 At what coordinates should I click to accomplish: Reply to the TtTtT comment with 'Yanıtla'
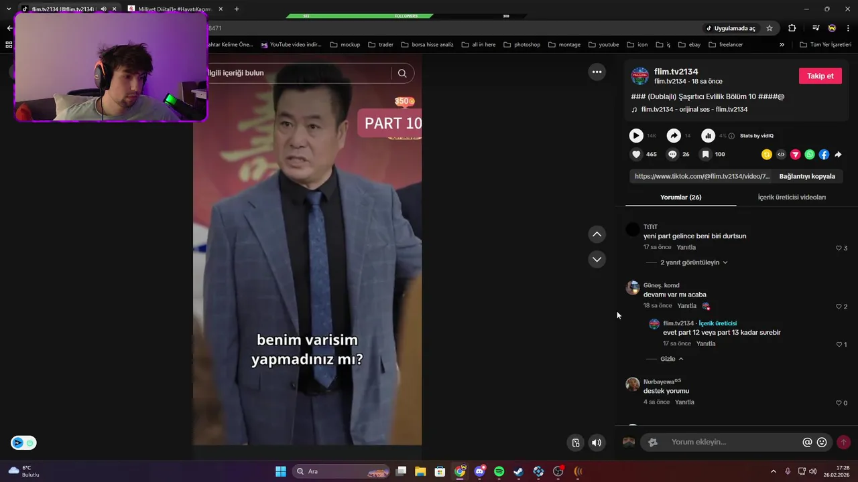tap(686, 248)
